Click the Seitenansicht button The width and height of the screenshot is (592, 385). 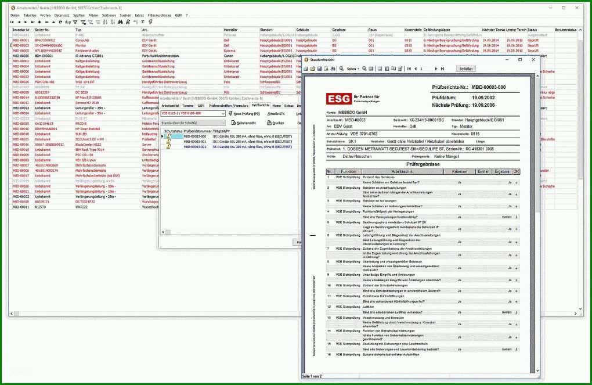[x=244, y=123]
